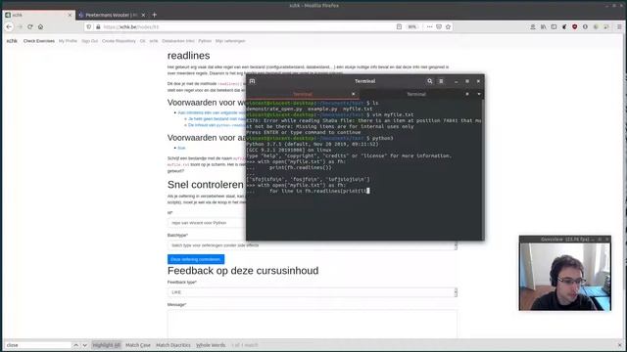Open Terminal tab list dropdown arrow
The height and width of the screenshot is (352, 627).
click(479, 94)
